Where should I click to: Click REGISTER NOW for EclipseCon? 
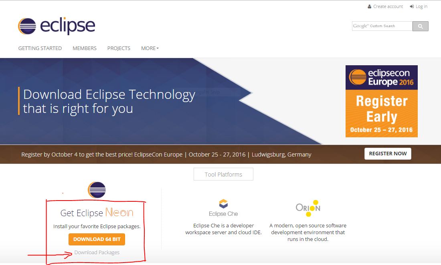(387, 153)
